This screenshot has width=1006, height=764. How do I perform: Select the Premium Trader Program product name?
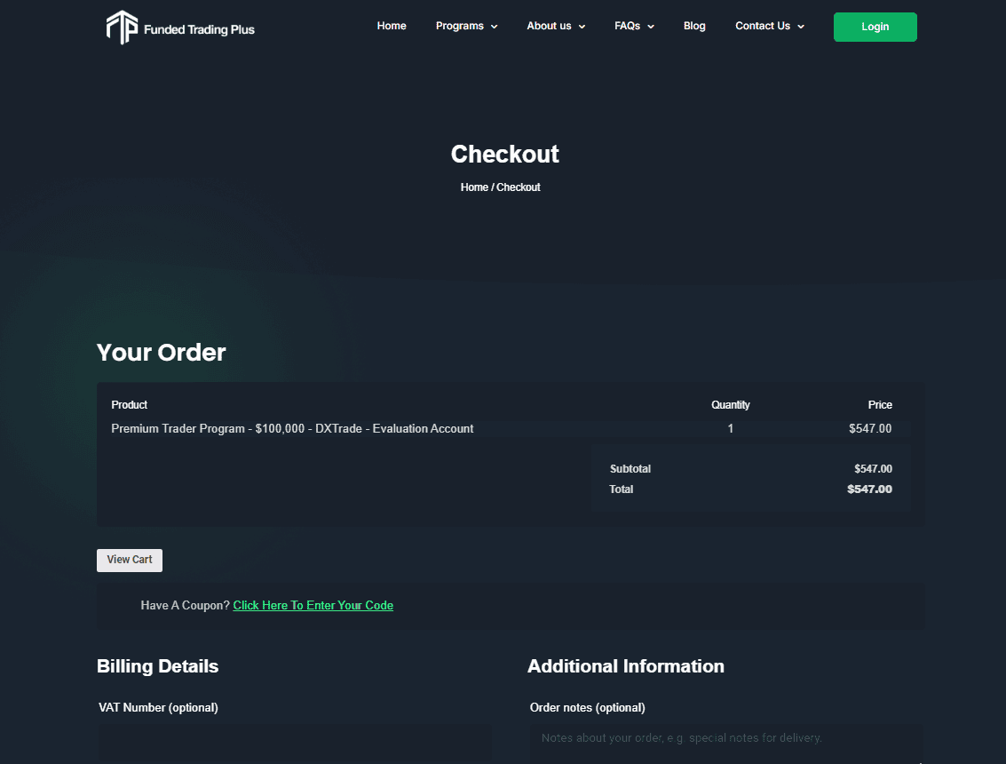[292, 428]
